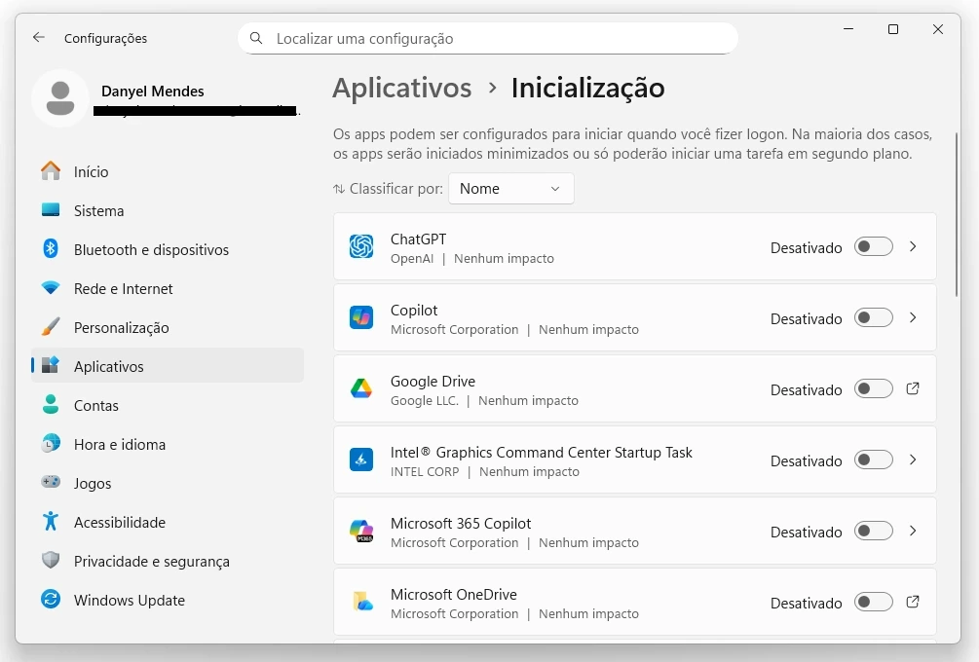979x662 pixels.
Task: Open the Sistema settings section
Action: click(168, 211)
